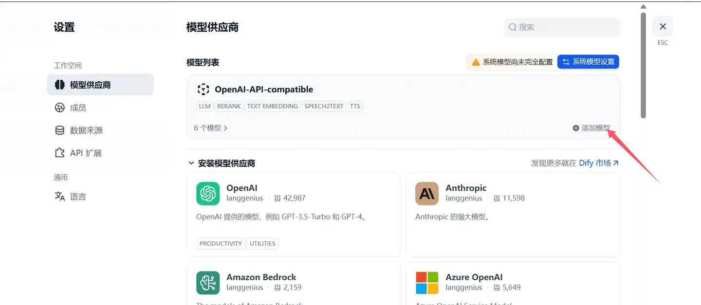Click the OpenAI description text

point(281,217)
